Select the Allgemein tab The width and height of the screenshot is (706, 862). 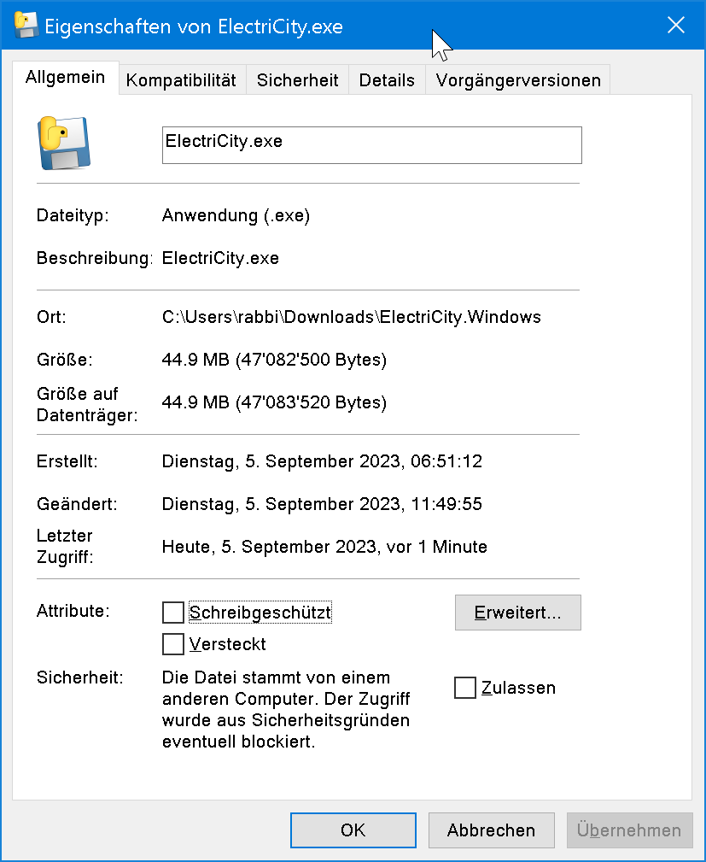(66, 78)
